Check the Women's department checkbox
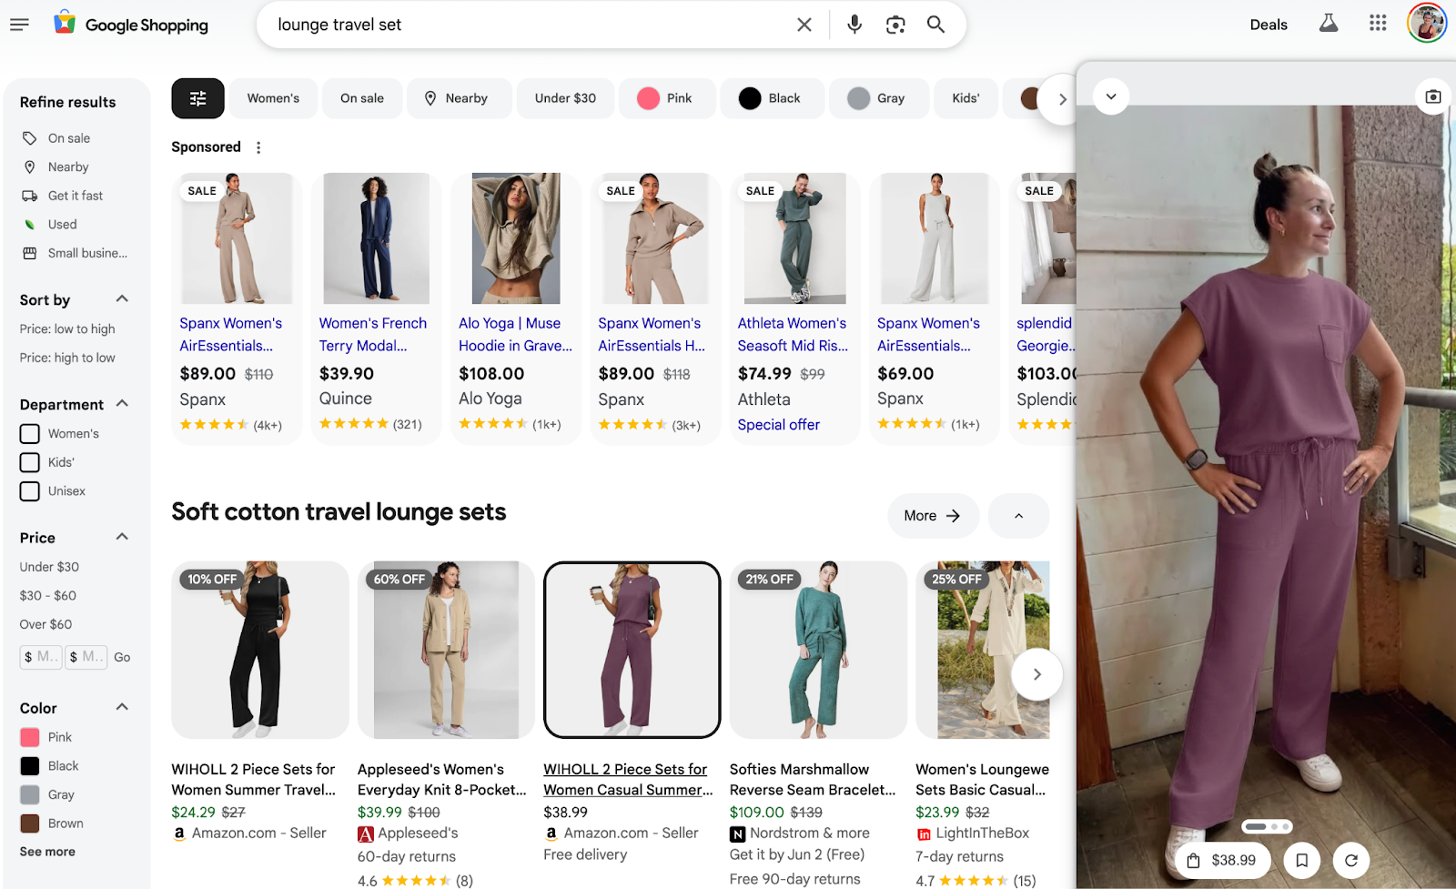 click(x=28, y=433)
